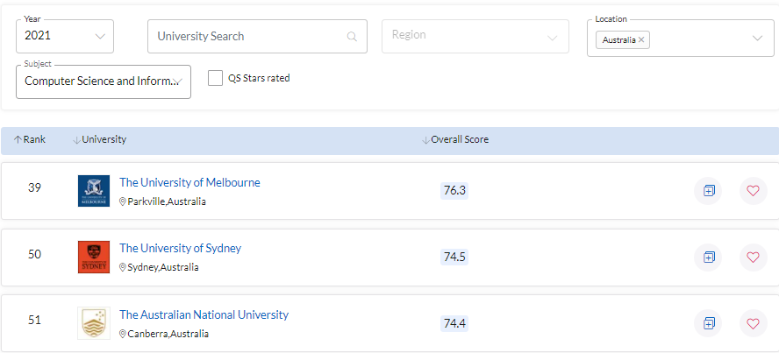
Task: Open The University of Melbourne link
Action: point(189,182)
